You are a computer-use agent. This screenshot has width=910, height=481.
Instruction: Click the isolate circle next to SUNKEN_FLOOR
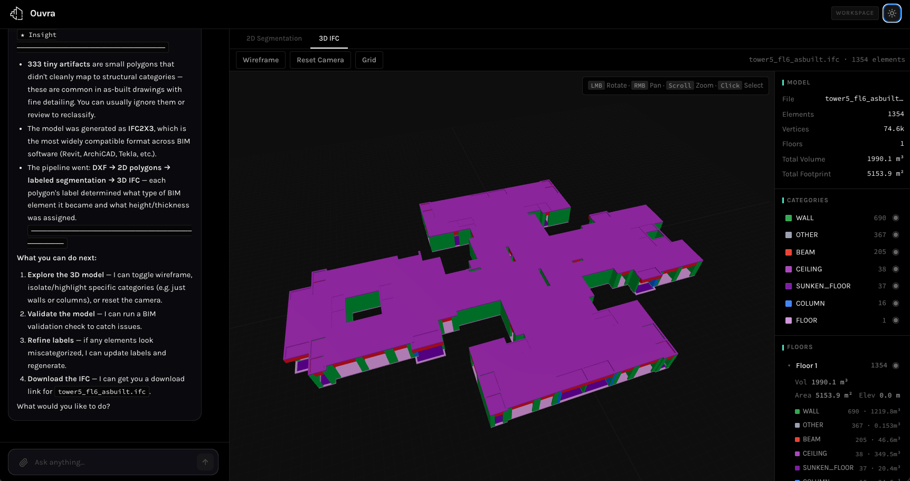pos(896,286)
